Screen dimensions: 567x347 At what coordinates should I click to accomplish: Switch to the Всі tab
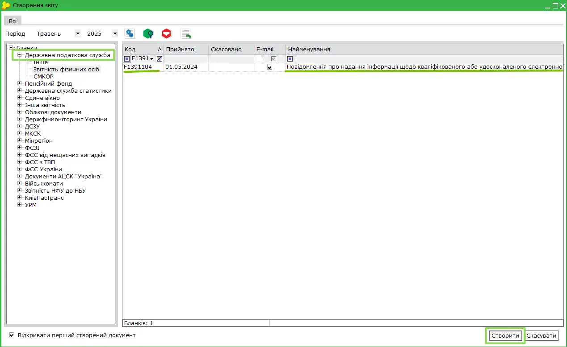[13, 21]
